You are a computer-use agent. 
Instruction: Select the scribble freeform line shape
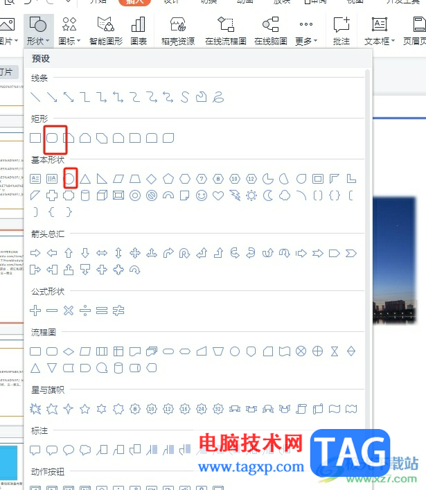click(x=218, y=97)
